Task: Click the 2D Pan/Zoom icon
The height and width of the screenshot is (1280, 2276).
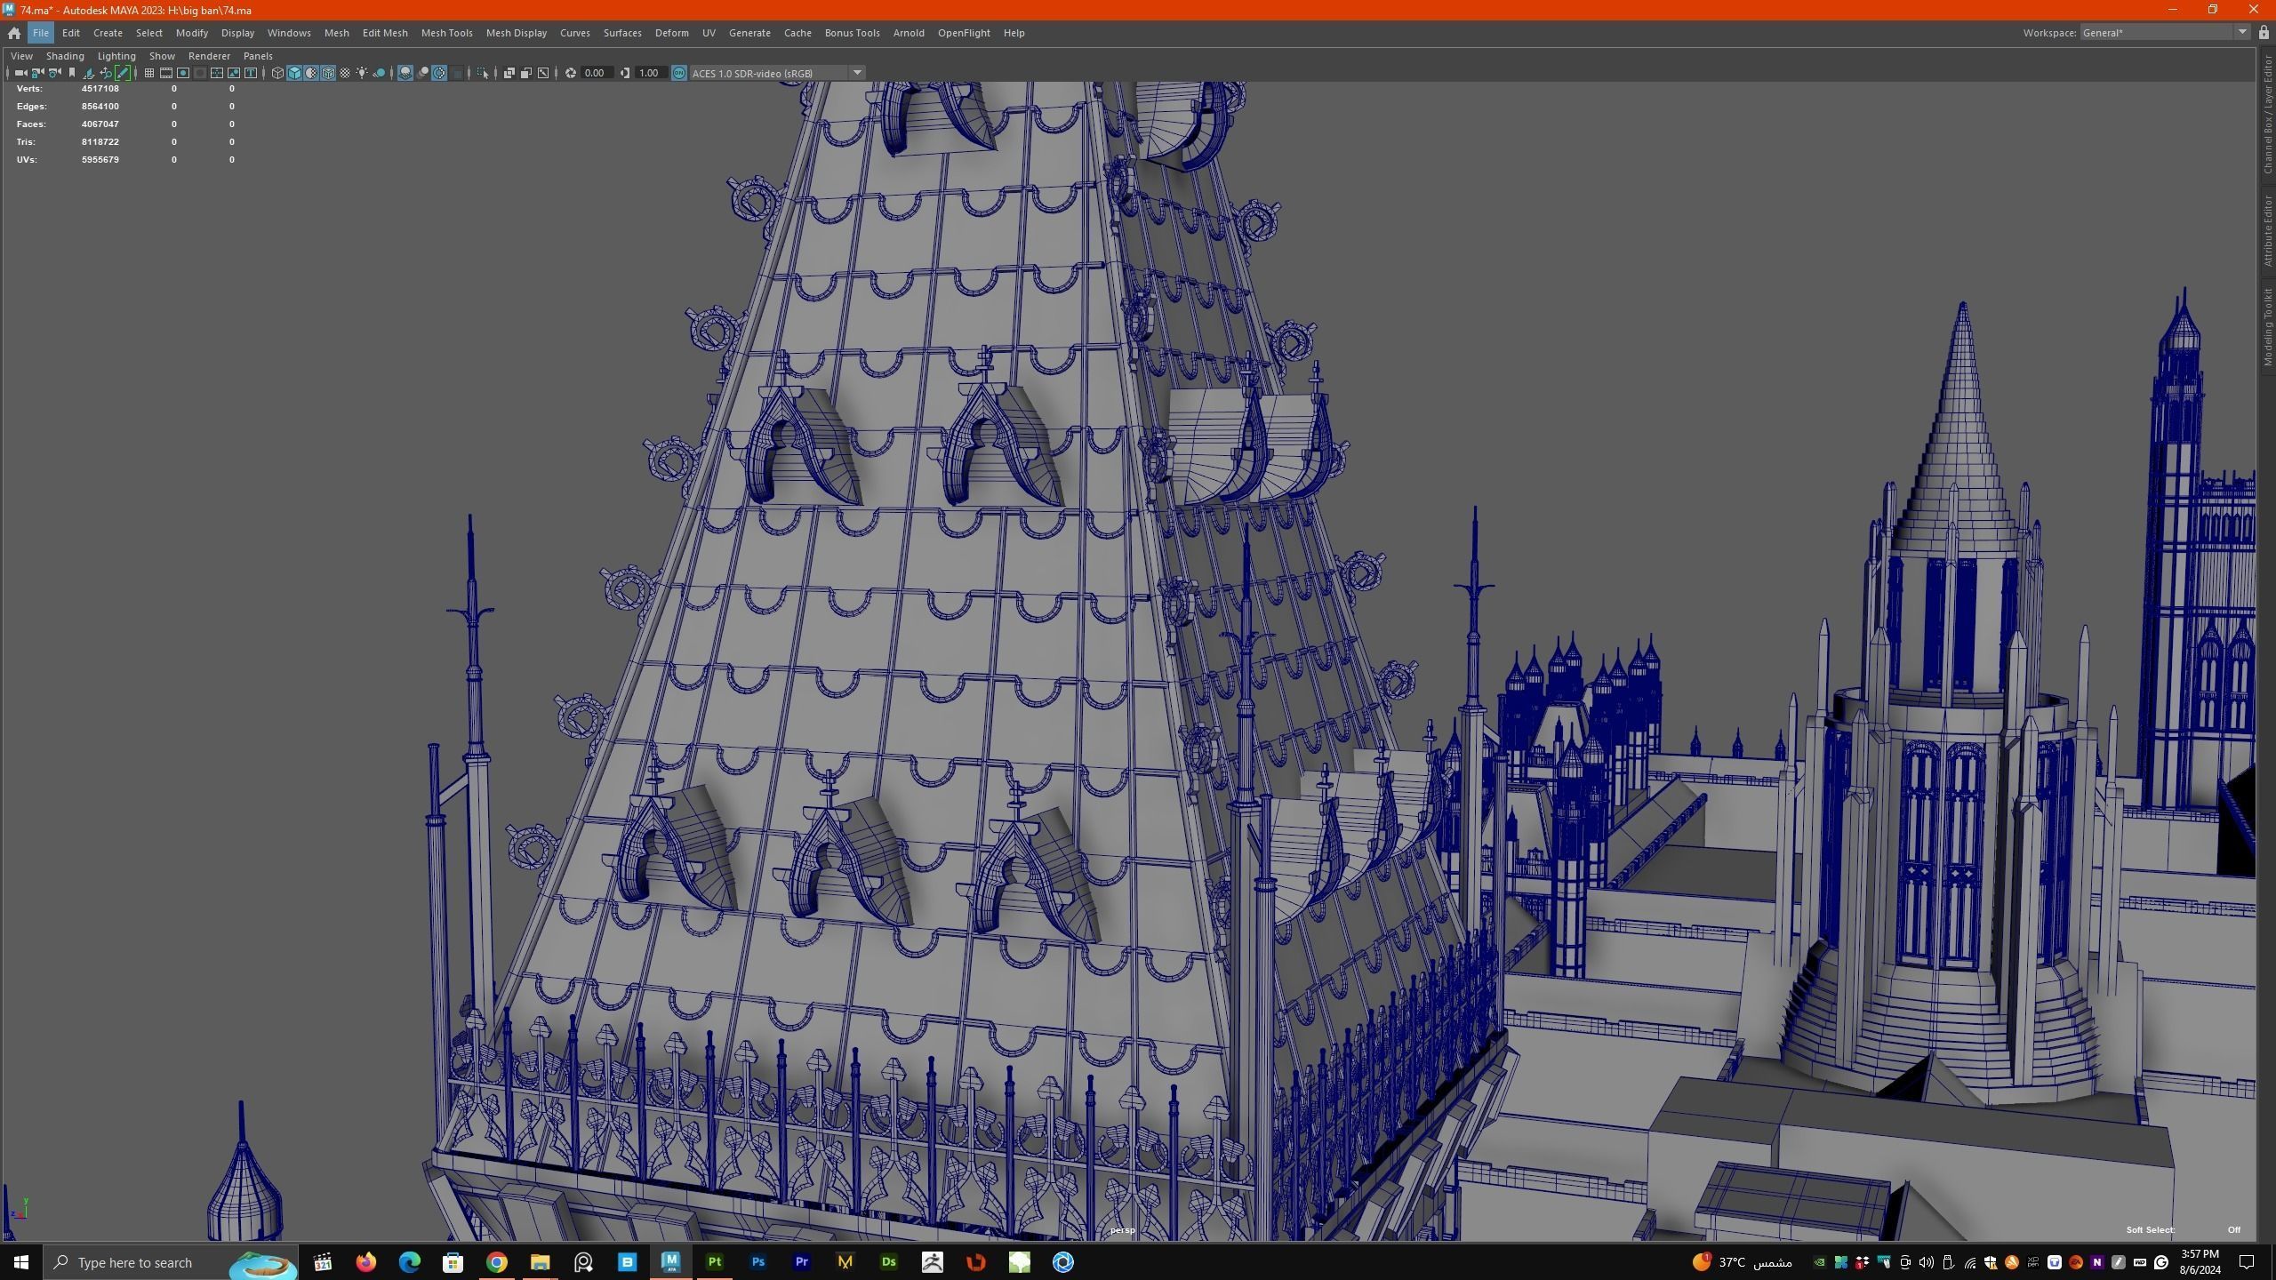Action: coord(106,73)
